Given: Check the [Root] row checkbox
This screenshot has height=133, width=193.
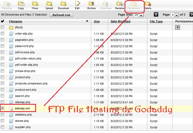Looking at the screenshot, I should coord(2,27).
